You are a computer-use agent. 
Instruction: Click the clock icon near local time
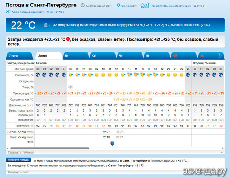pos(83,6)
